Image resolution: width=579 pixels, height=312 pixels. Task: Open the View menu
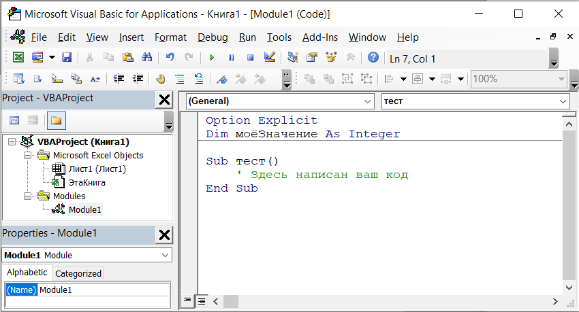click(97, 37)
